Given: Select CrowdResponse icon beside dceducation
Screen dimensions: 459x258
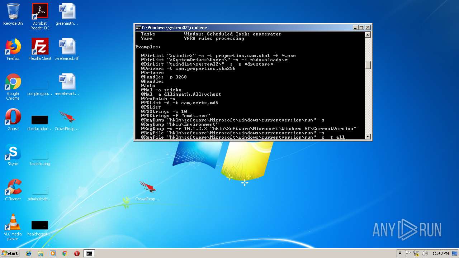Looking at the screenshot, I should tap(67, 120).
